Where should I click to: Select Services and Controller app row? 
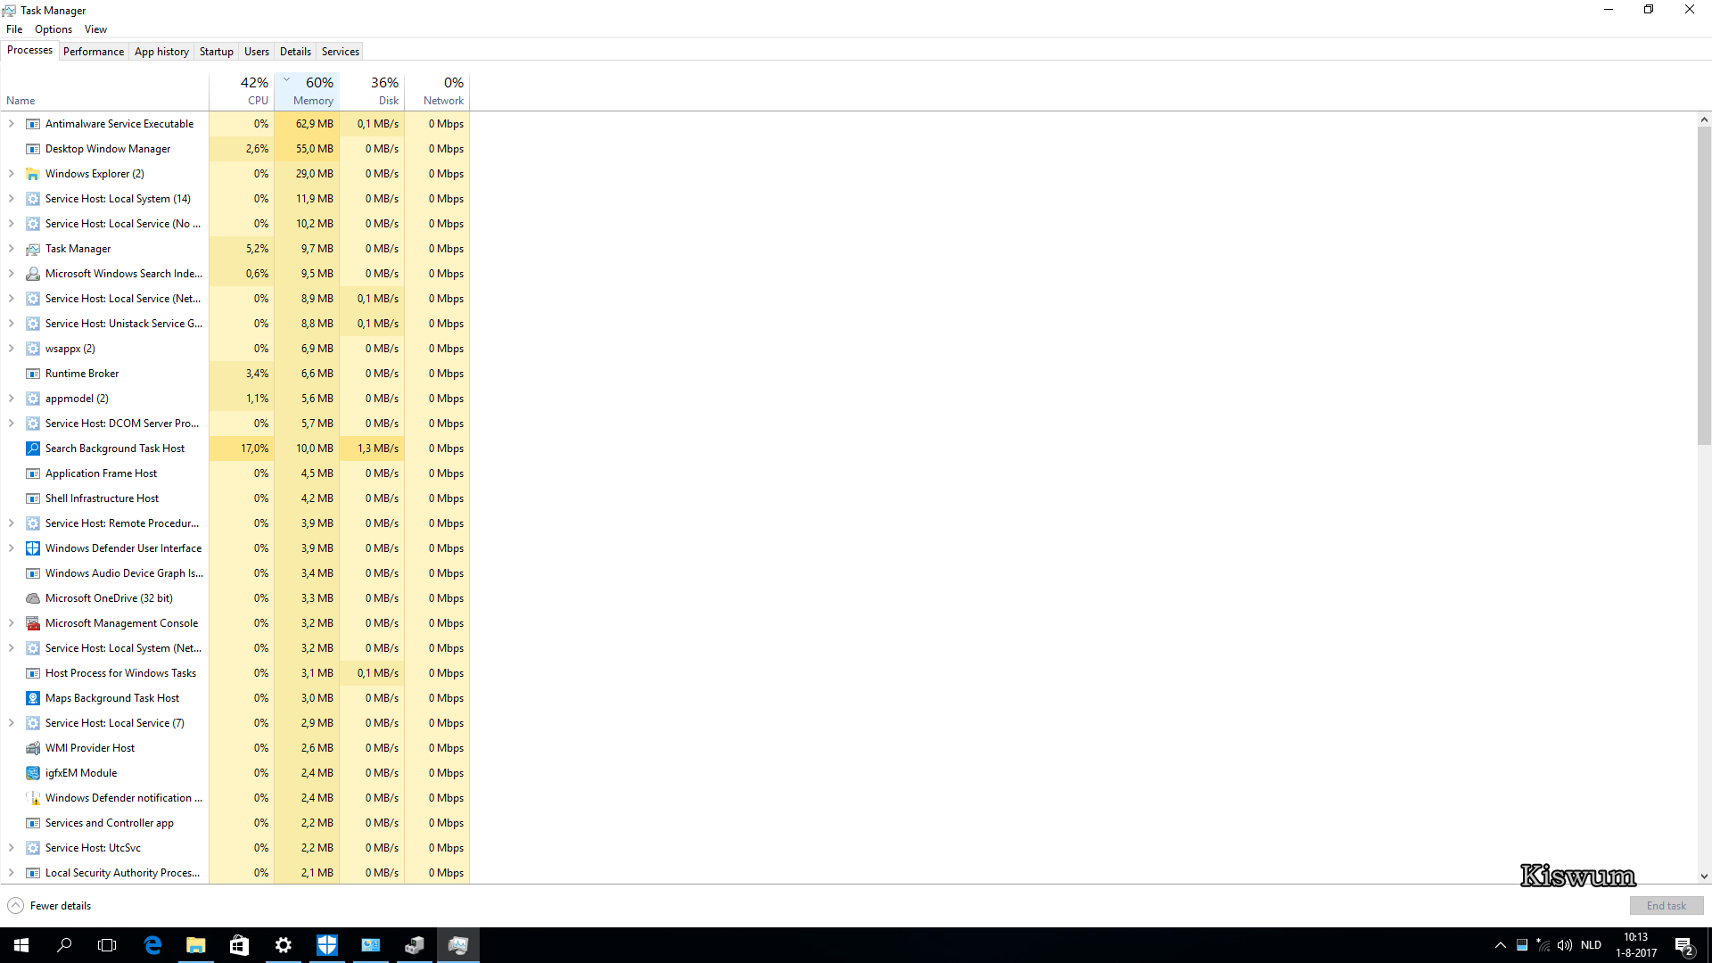tap(235, 823)
